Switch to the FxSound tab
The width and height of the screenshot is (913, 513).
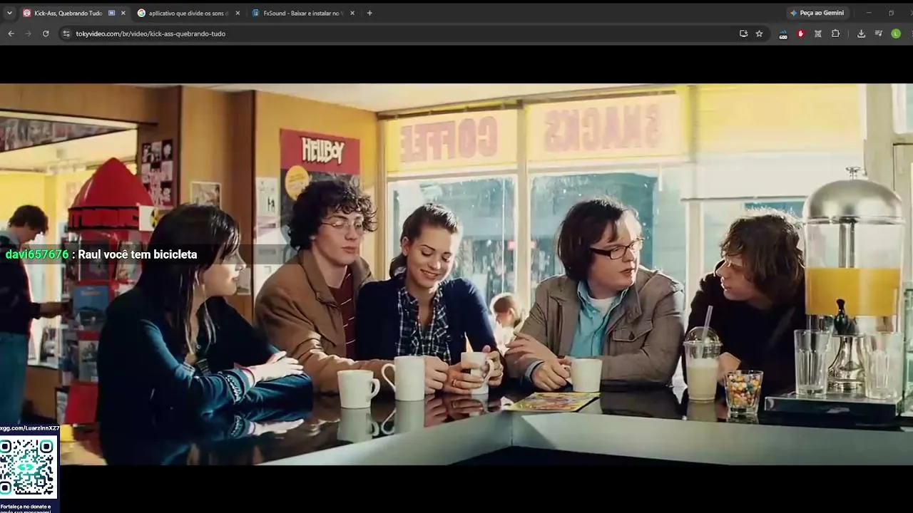click(x=303, y=13)
